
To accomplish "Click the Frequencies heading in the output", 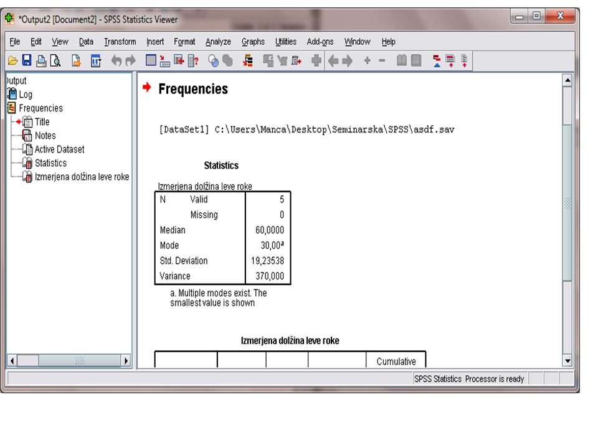I will tap(193, 89).
